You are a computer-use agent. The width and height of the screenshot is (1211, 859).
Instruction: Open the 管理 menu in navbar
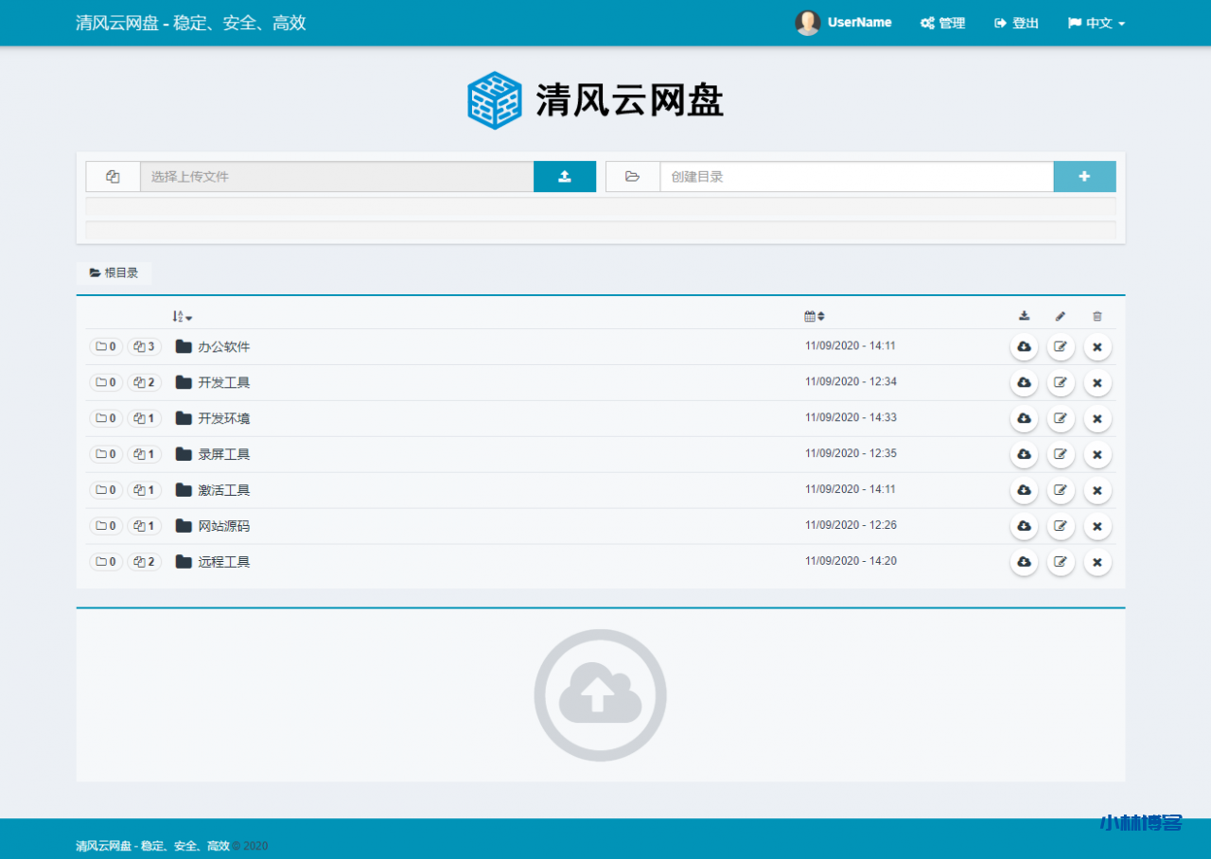tap(943, 24)
